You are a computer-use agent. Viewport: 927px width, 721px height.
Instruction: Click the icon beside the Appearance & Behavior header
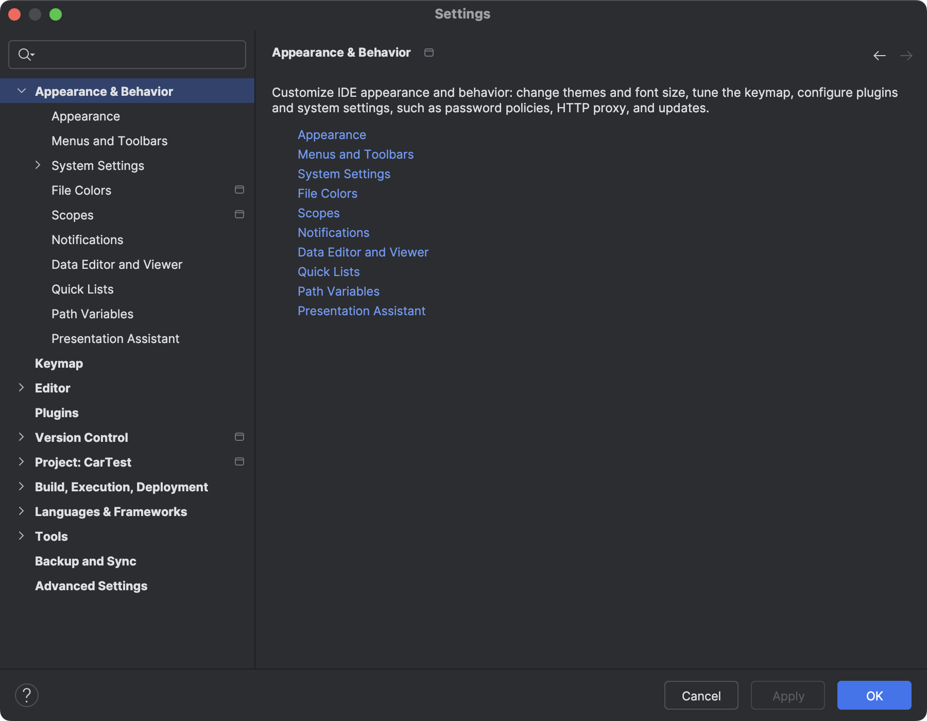coord(429,52)
